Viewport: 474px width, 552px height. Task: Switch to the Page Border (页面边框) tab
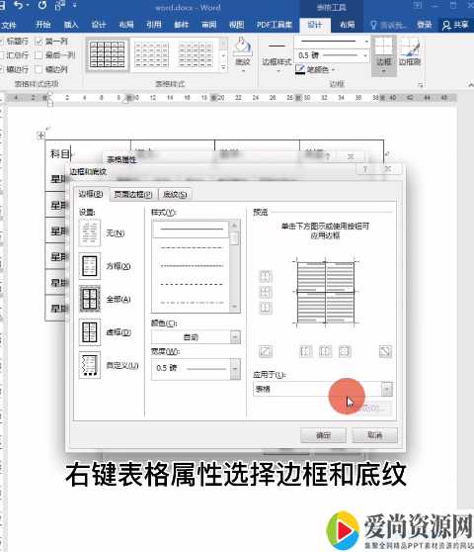click(x=133, y=194)
